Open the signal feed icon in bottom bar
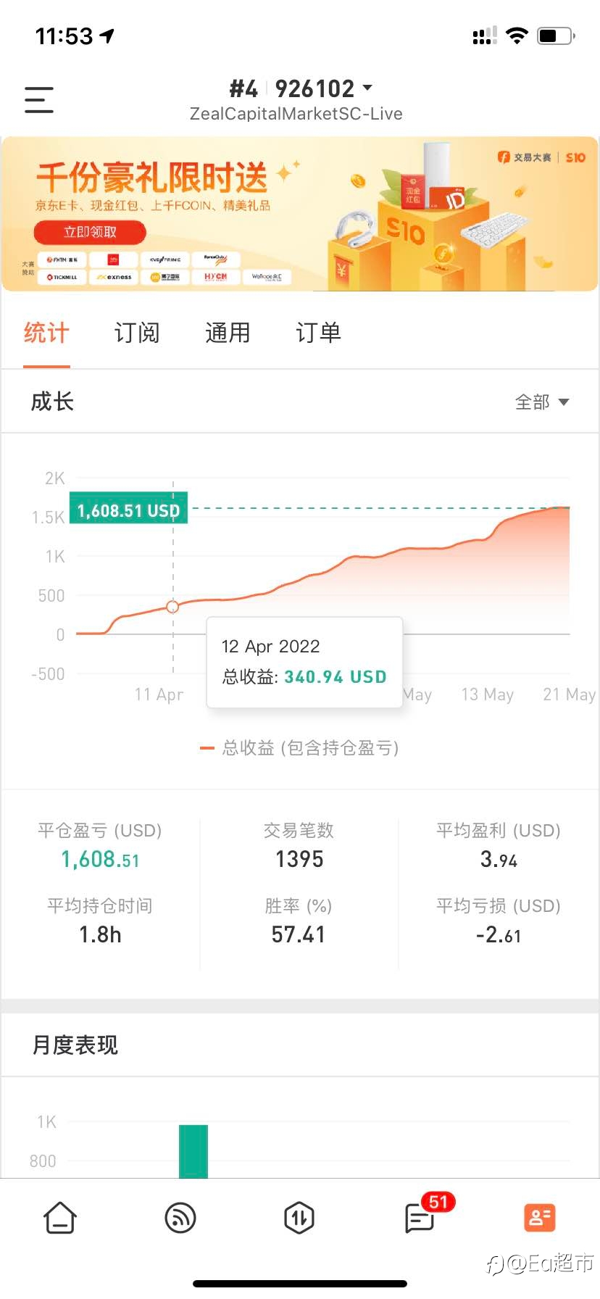 coord(180,1218)
